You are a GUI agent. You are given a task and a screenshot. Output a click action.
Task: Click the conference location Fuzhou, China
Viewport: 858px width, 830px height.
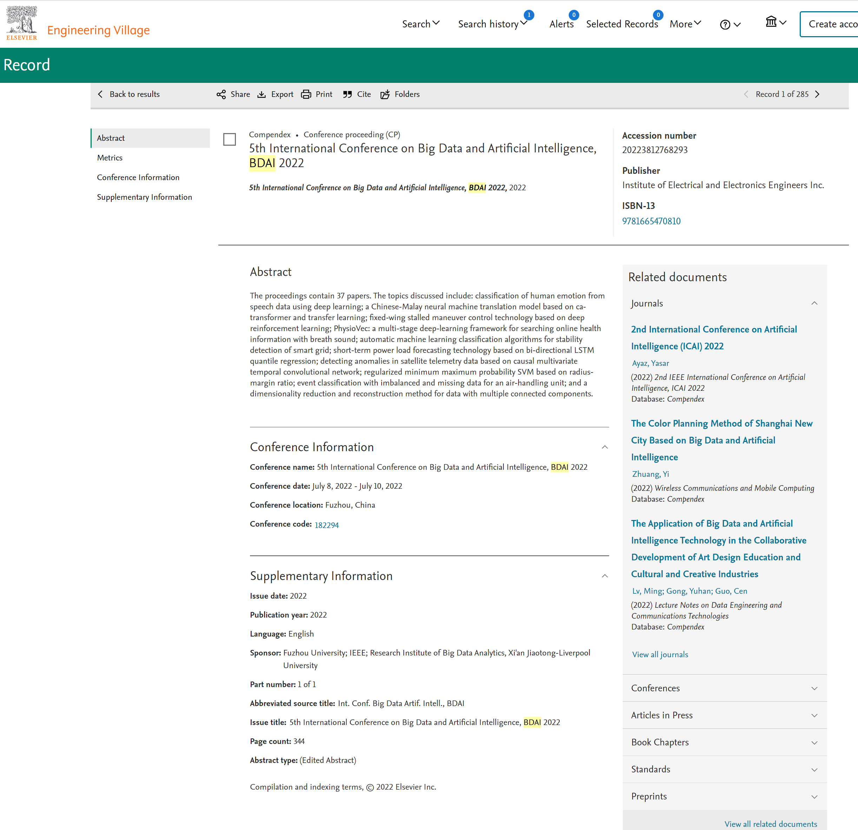pos(350,505)
